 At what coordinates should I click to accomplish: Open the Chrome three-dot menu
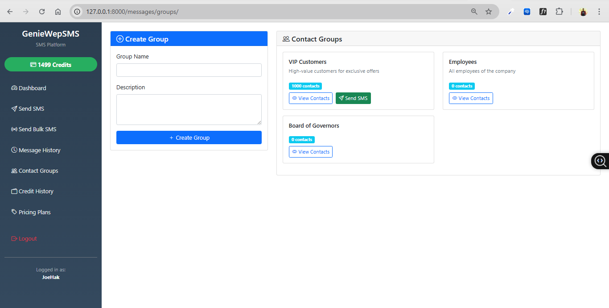pos(599,12)
